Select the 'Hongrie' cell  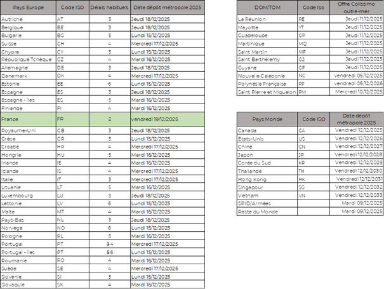[28, 155]
